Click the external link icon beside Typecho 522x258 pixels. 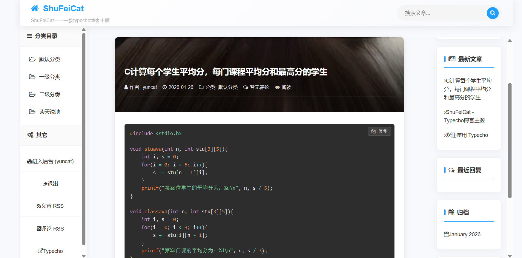coord(40,251)
